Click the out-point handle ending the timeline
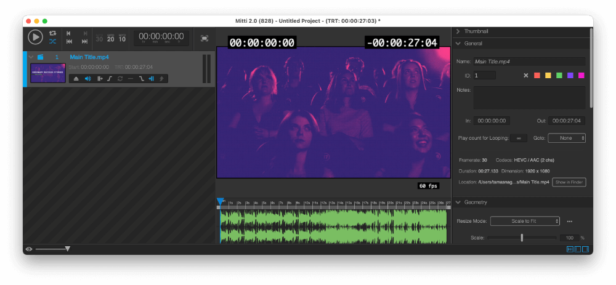 (448, 207)
